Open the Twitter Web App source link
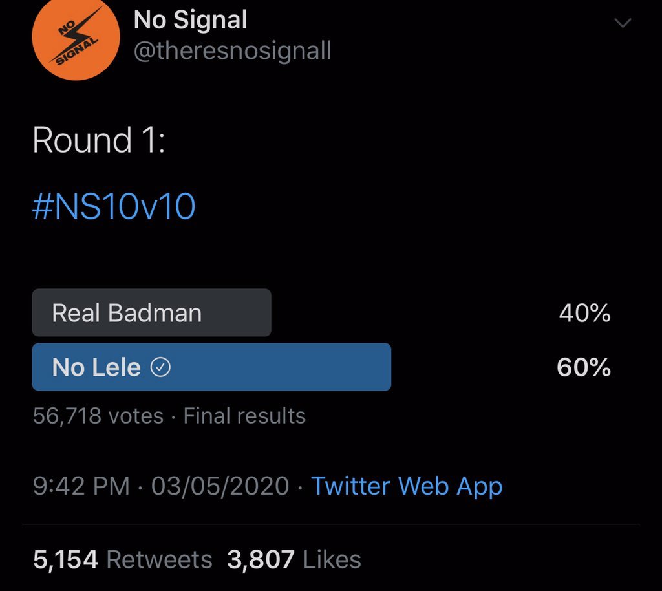 click(x=407, y=486)
